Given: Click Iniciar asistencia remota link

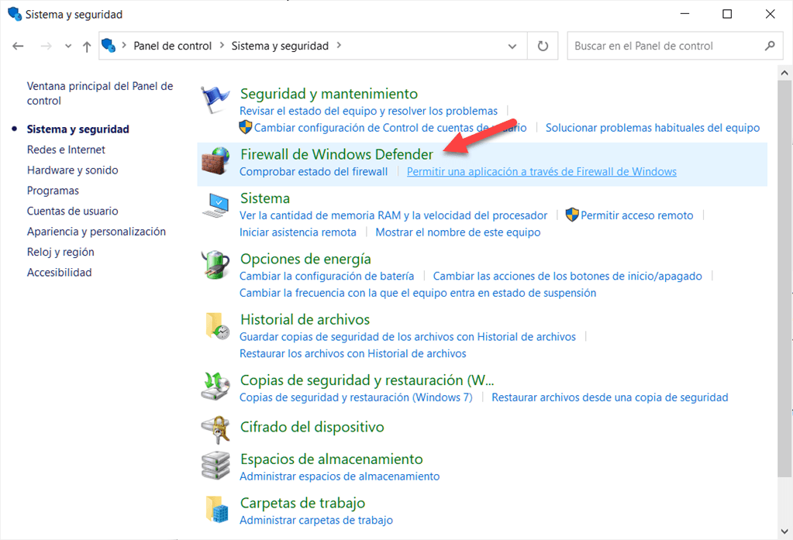Looking at the screenshot, I should (298, 232).
